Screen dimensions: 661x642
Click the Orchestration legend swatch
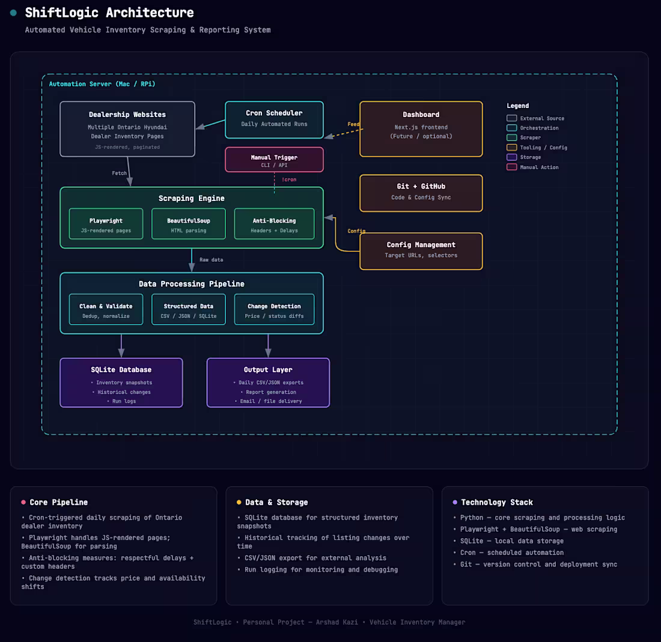[x=512, y=128]
